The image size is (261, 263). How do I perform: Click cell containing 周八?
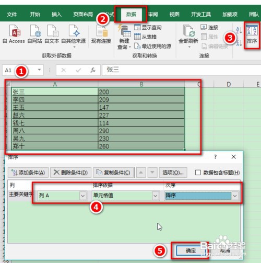tap(55, 130)
